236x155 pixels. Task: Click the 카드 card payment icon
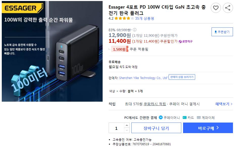185,118
